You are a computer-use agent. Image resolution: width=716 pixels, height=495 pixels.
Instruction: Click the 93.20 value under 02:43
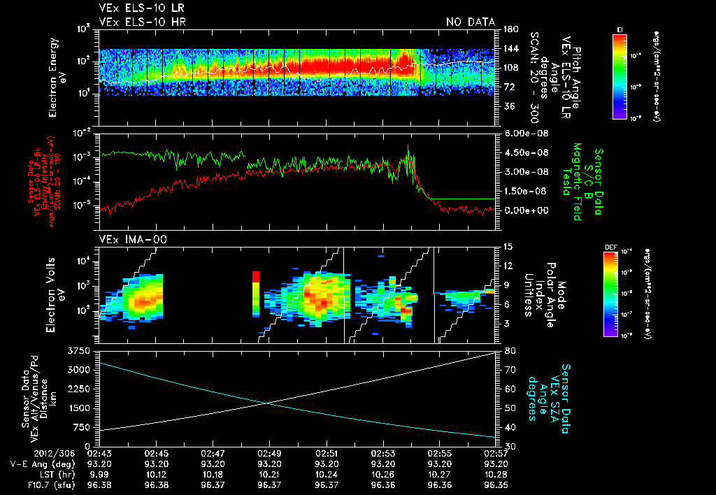99,464
